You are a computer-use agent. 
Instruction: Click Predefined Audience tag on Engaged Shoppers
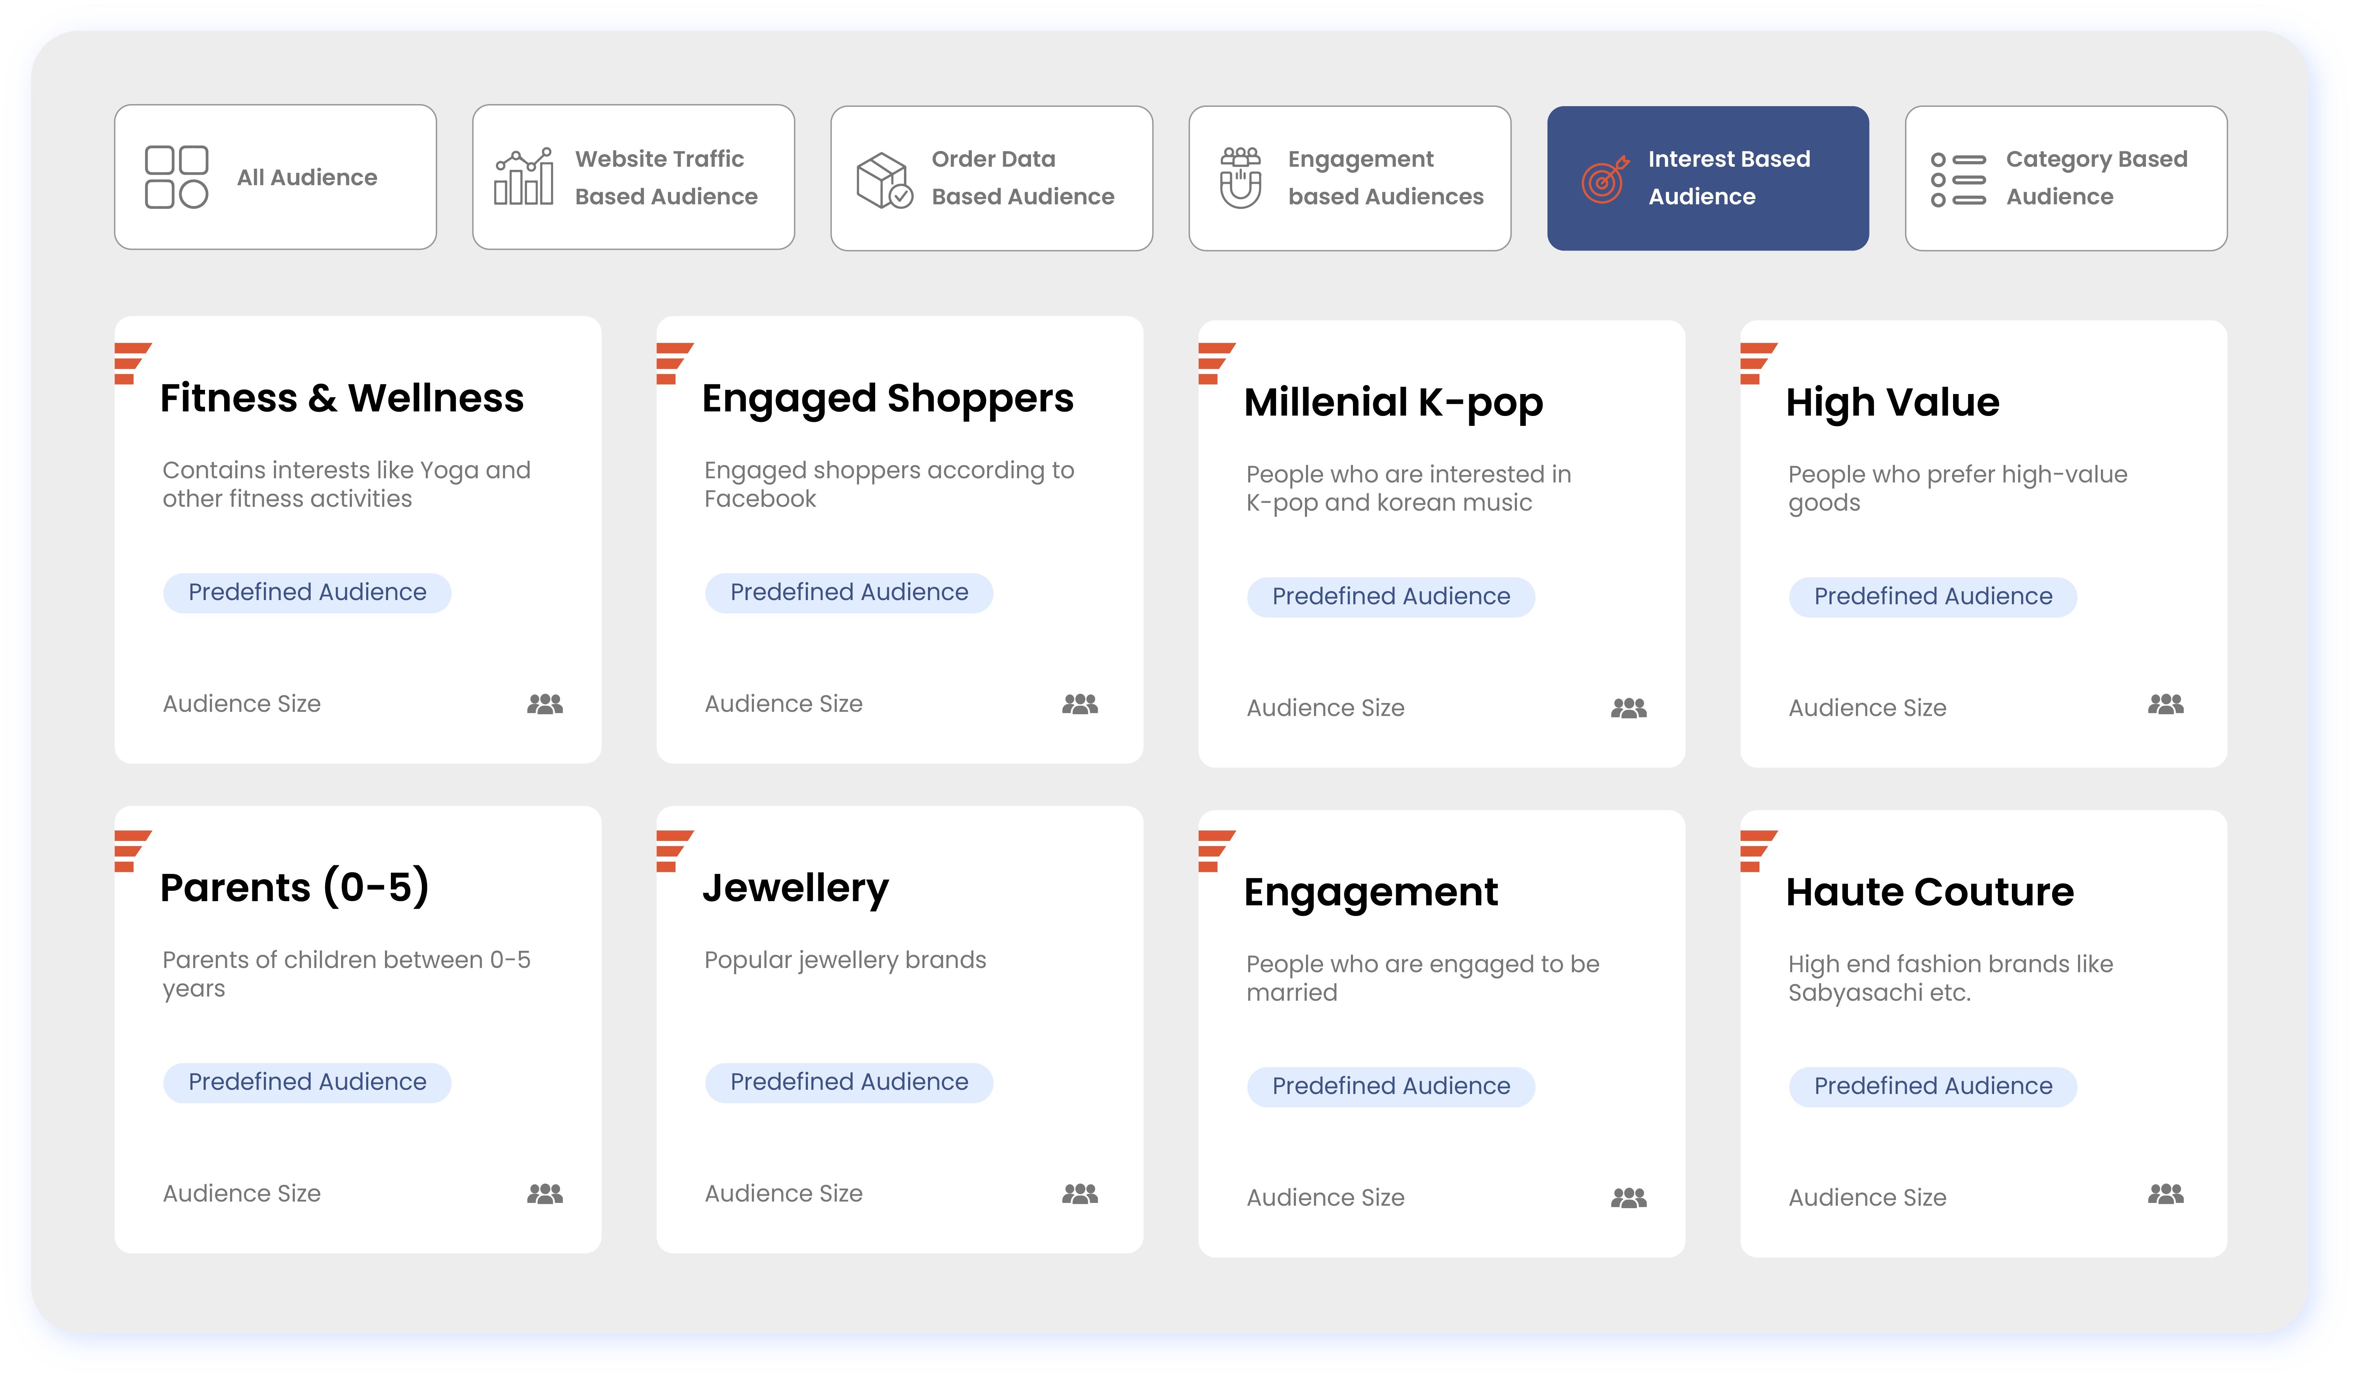pyautogui.click(x=848, y=593)
